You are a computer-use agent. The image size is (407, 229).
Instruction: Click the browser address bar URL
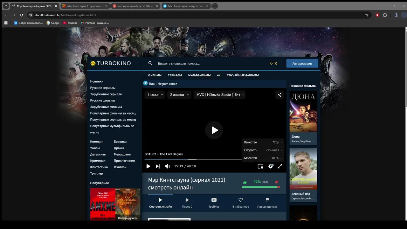66,15
